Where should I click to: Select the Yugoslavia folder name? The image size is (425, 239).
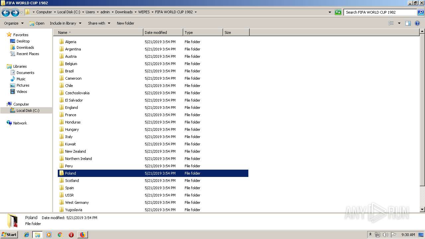click(x=74, y=210)
